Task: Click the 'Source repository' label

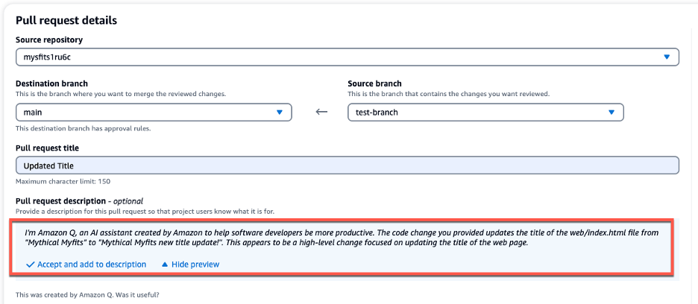Action: click(x=49, y=39)
